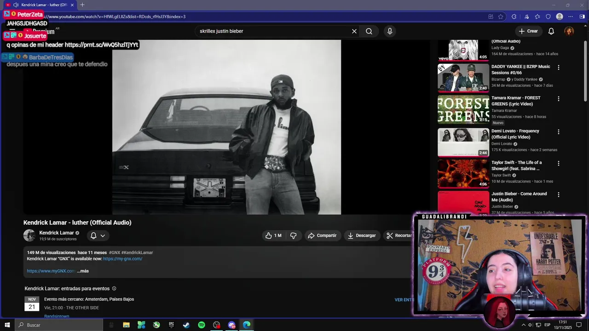Open The Life of a Showgirl thumbnail
The height and width of the screenshot is (331, 589).
[x=463, y=174]
